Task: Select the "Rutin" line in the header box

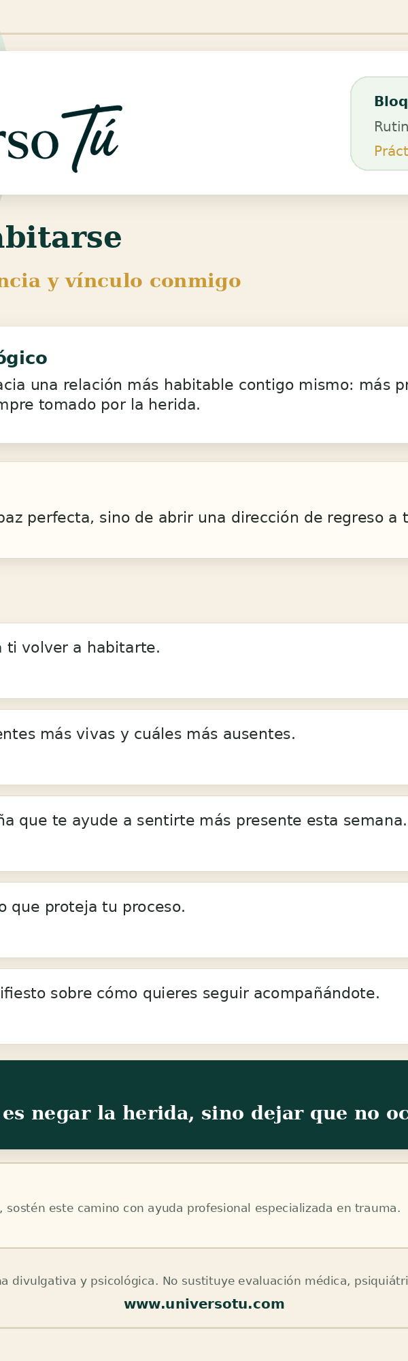Action: [x=391, y=127]
